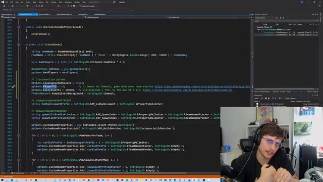323x182 pixels.
Task: Click the highlighted PlayerTtl word
Action: point(49,86)
